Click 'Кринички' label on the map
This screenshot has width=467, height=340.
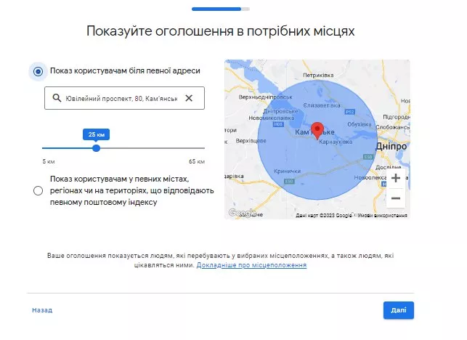pos(287,171)
